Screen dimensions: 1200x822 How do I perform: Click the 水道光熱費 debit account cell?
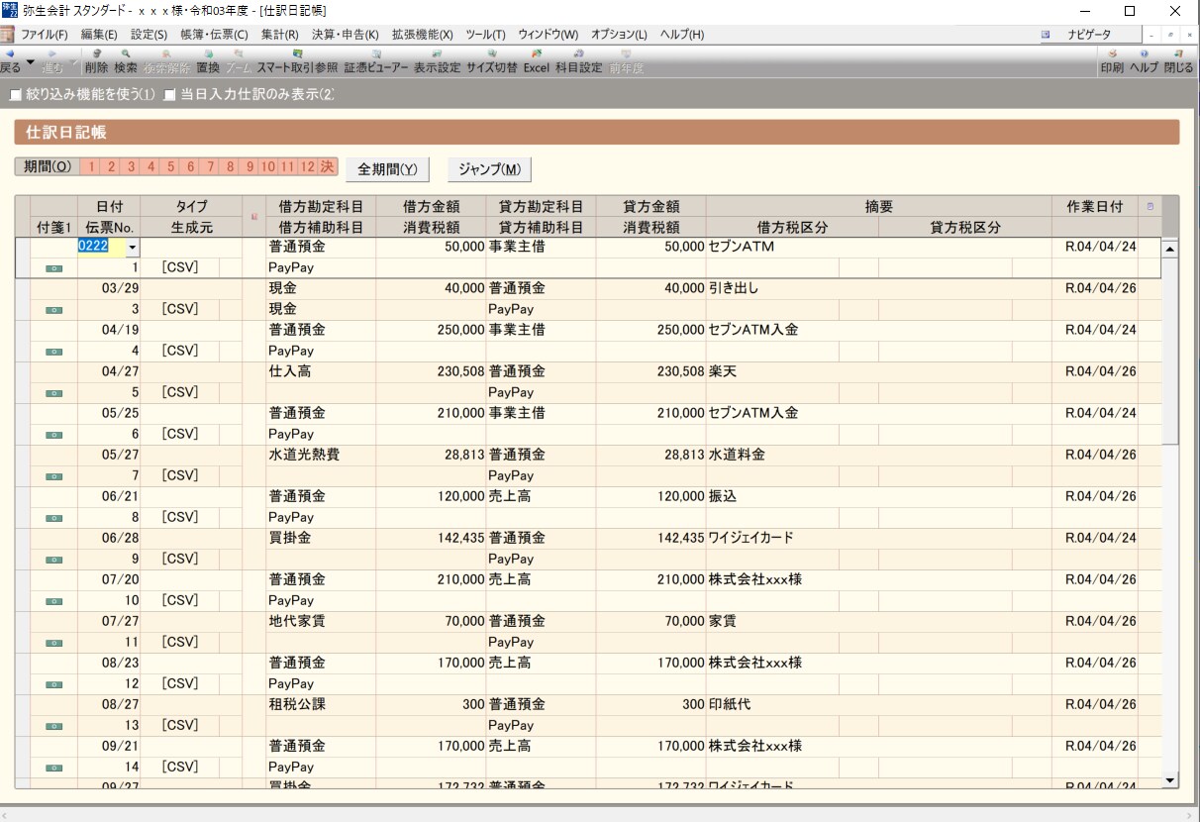coord(321,456)
